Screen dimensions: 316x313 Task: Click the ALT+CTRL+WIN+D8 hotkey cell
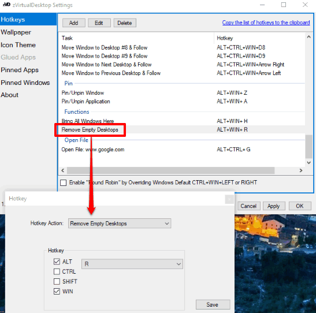pos(241,47)
